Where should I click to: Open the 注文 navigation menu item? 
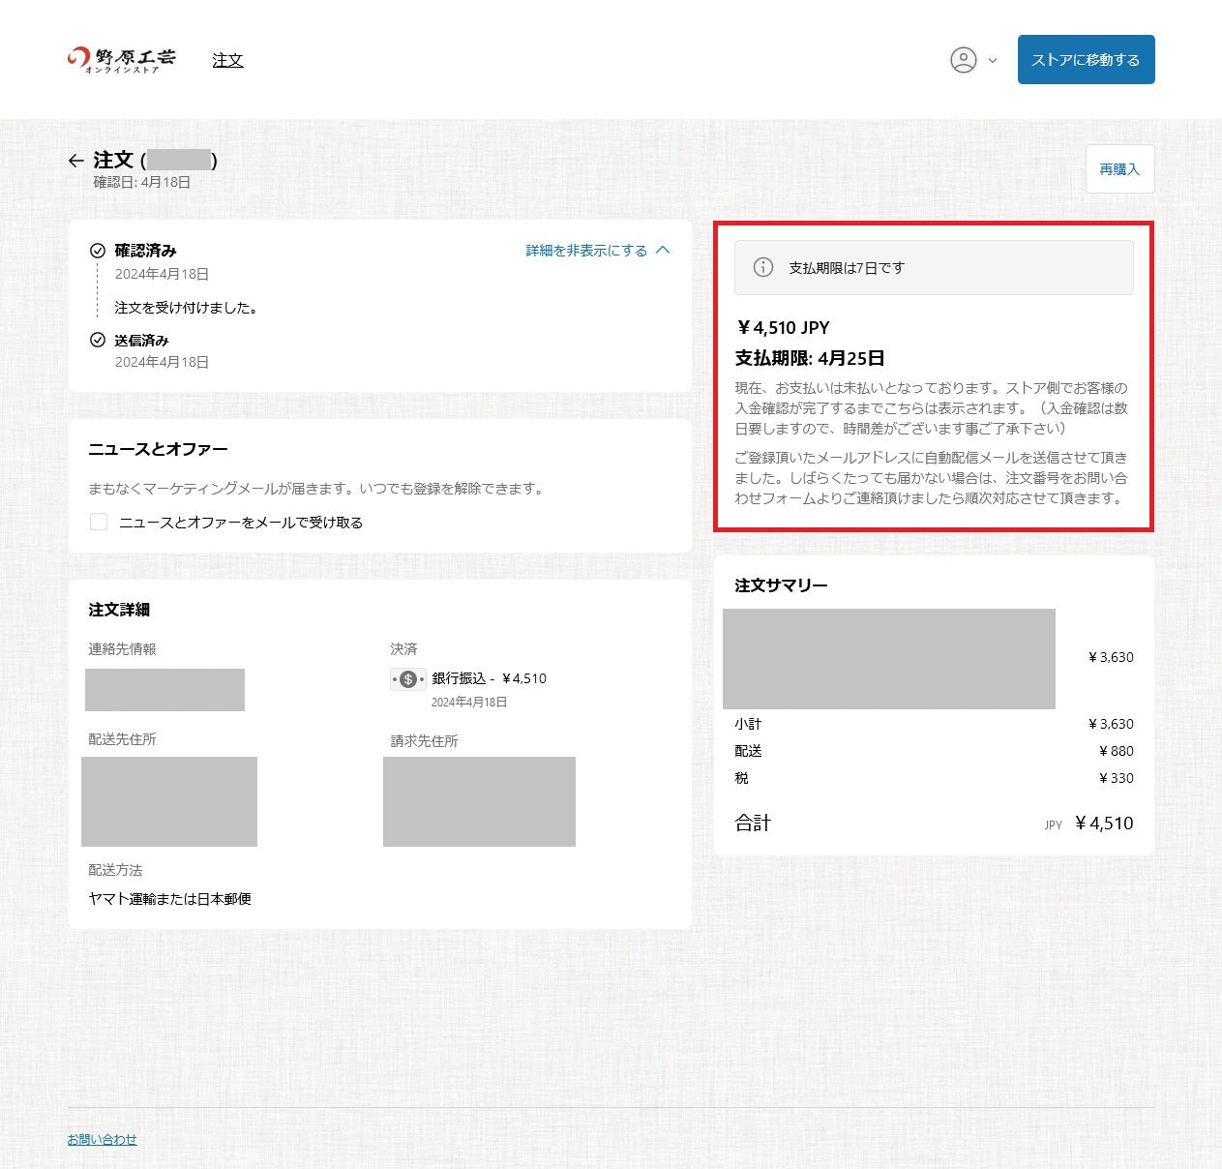point(227,60)
